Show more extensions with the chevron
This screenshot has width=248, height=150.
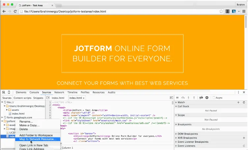tap(239, 12)
